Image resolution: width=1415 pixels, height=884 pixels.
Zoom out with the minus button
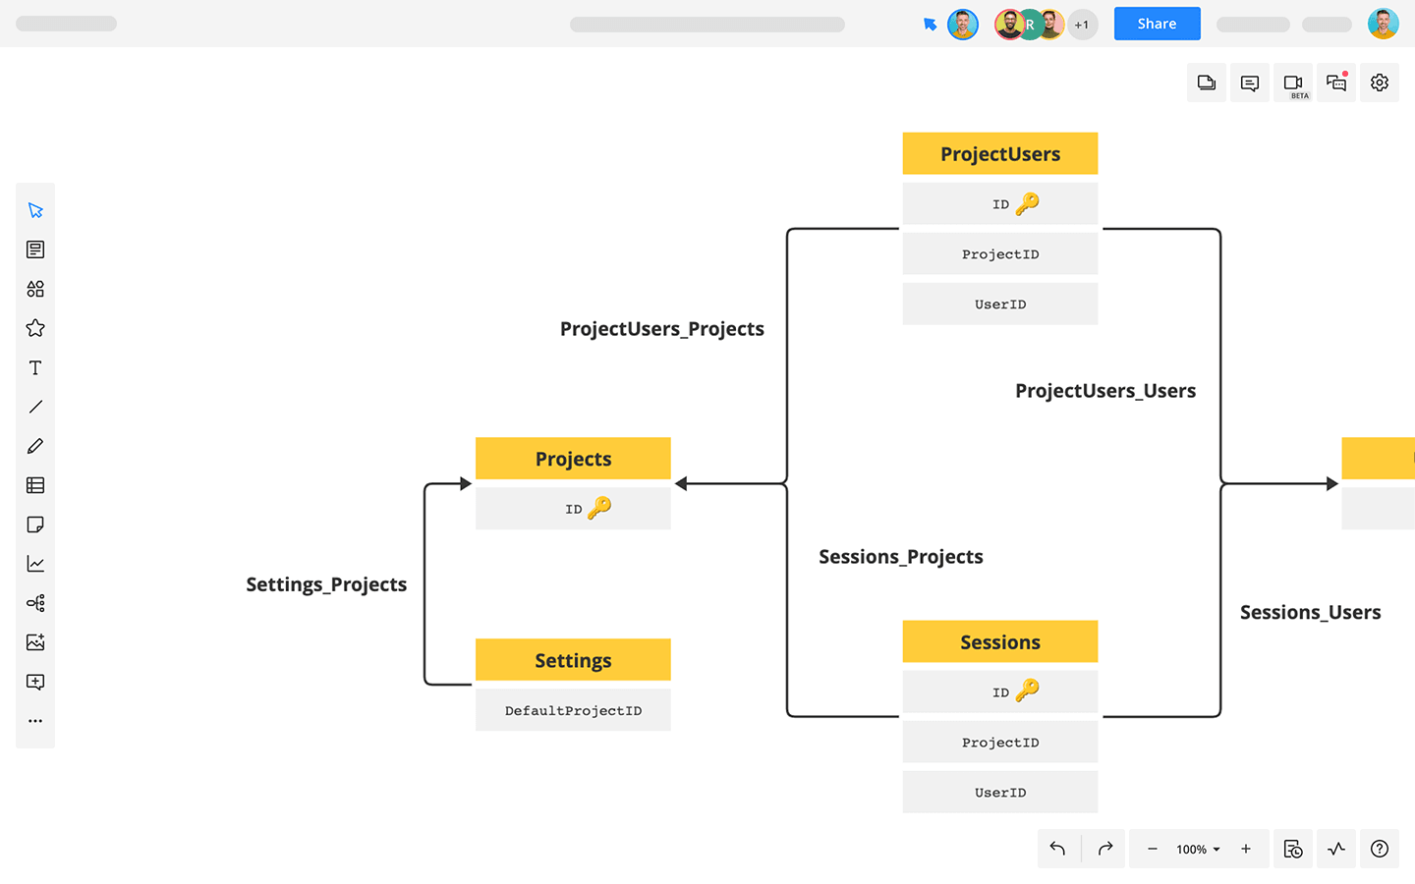pyautogui.click(x=1152, y=850)
